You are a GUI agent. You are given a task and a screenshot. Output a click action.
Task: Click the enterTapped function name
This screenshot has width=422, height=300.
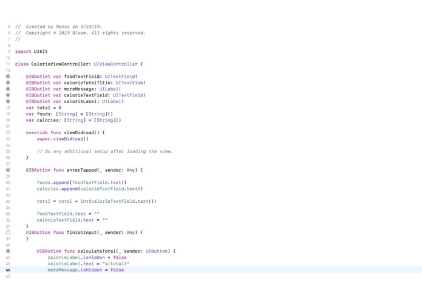(x=81, y=170)
